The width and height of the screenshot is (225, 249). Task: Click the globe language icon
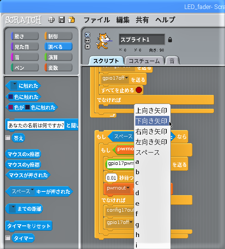click(51, 20)
